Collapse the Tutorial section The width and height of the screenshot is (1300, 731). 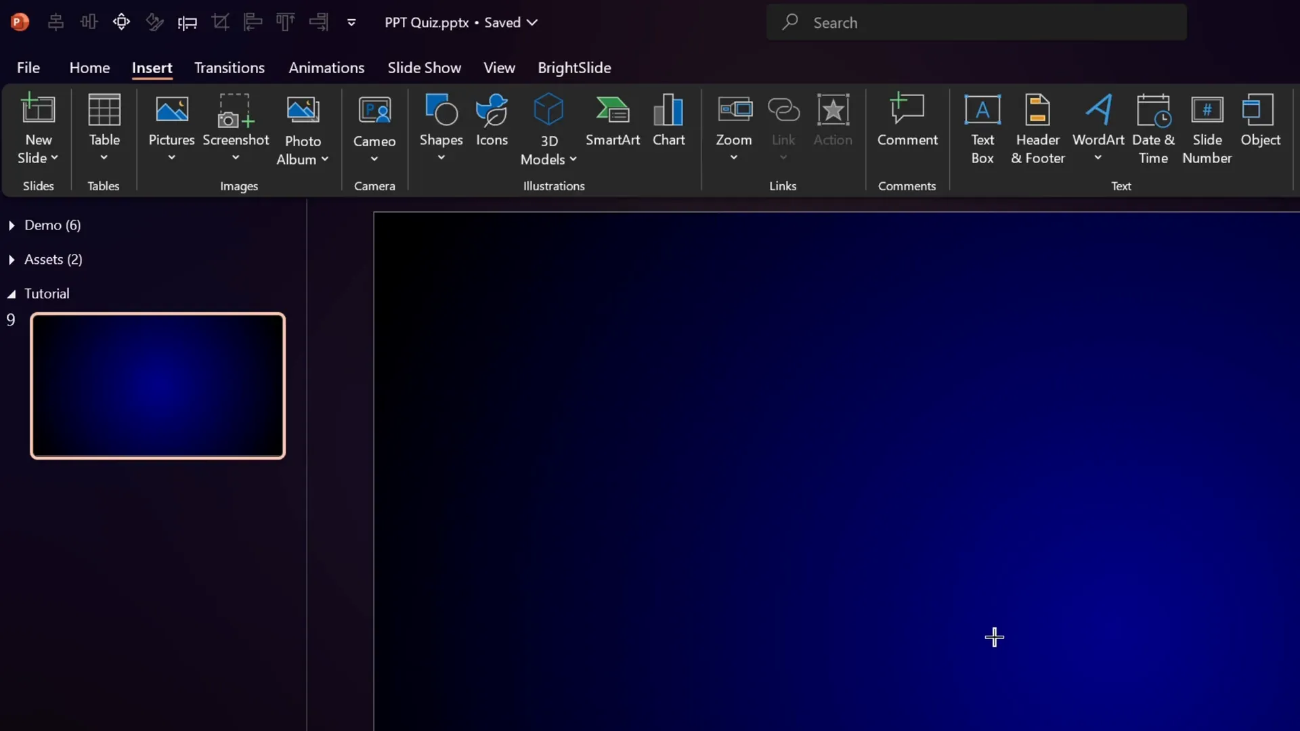(x=12, y=294)
